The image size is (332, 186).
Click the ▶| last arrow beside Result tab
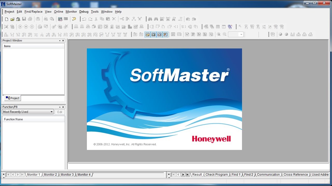pos(188,175)
